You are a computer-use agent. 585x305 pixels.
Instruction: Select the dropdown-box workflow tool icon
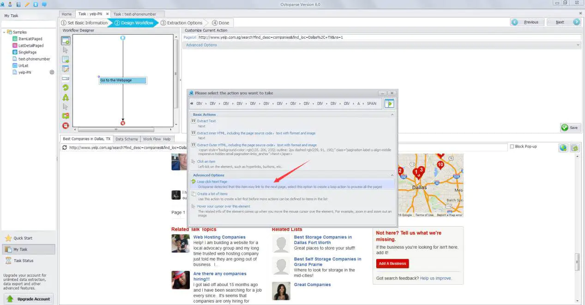pos(66,78)
